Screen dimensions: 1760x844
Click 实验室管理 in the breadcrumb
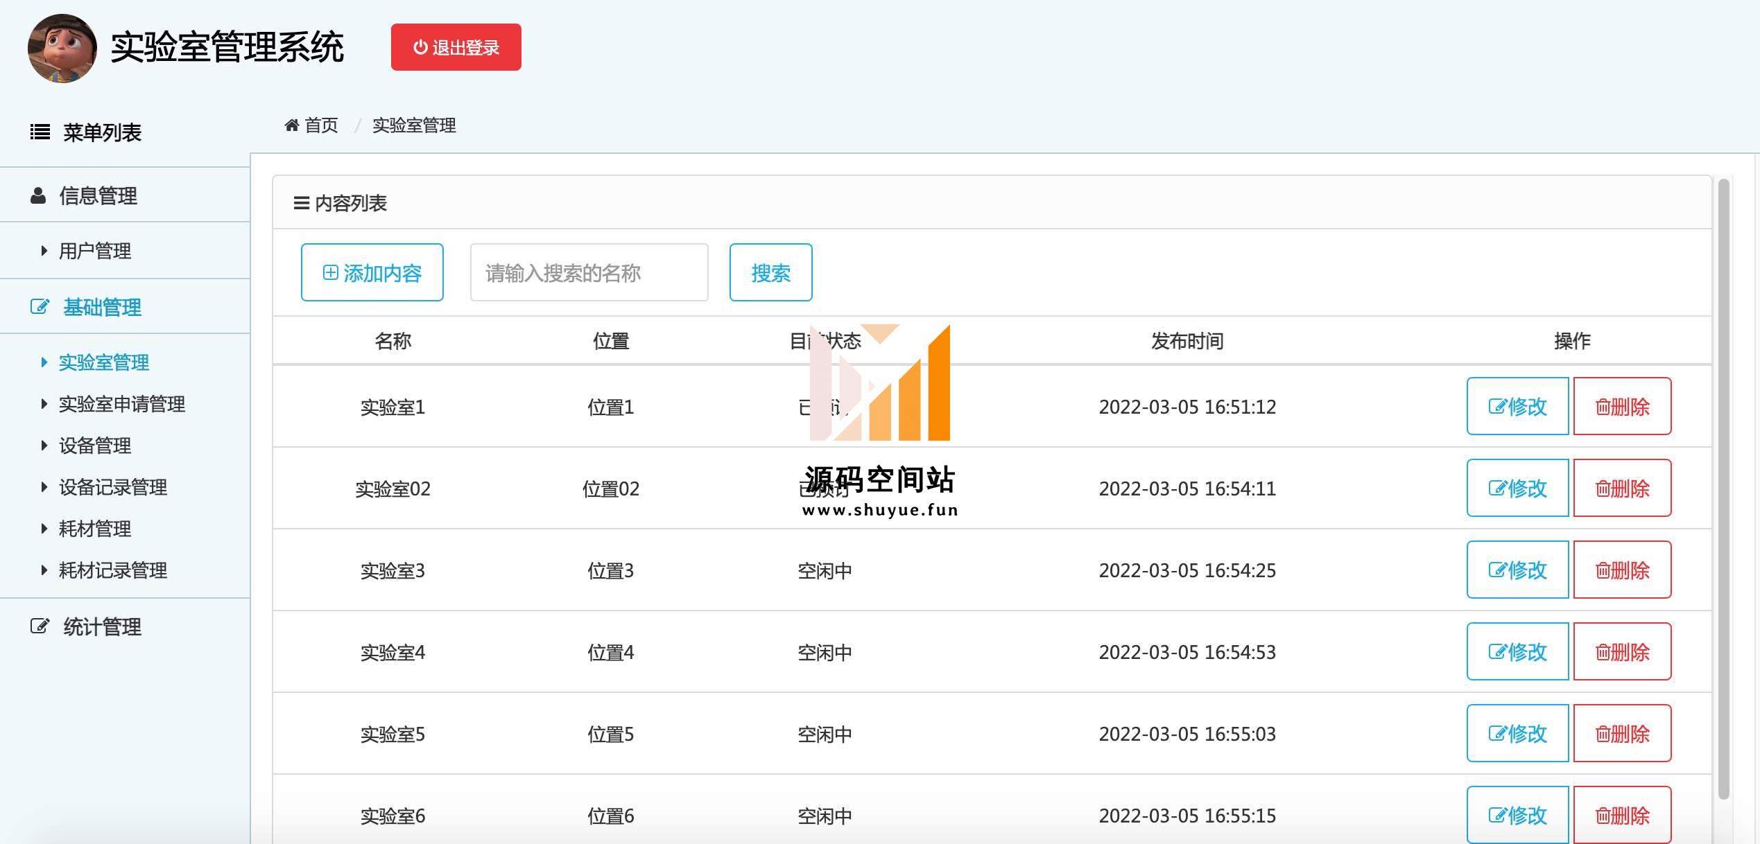click(414, 125)
